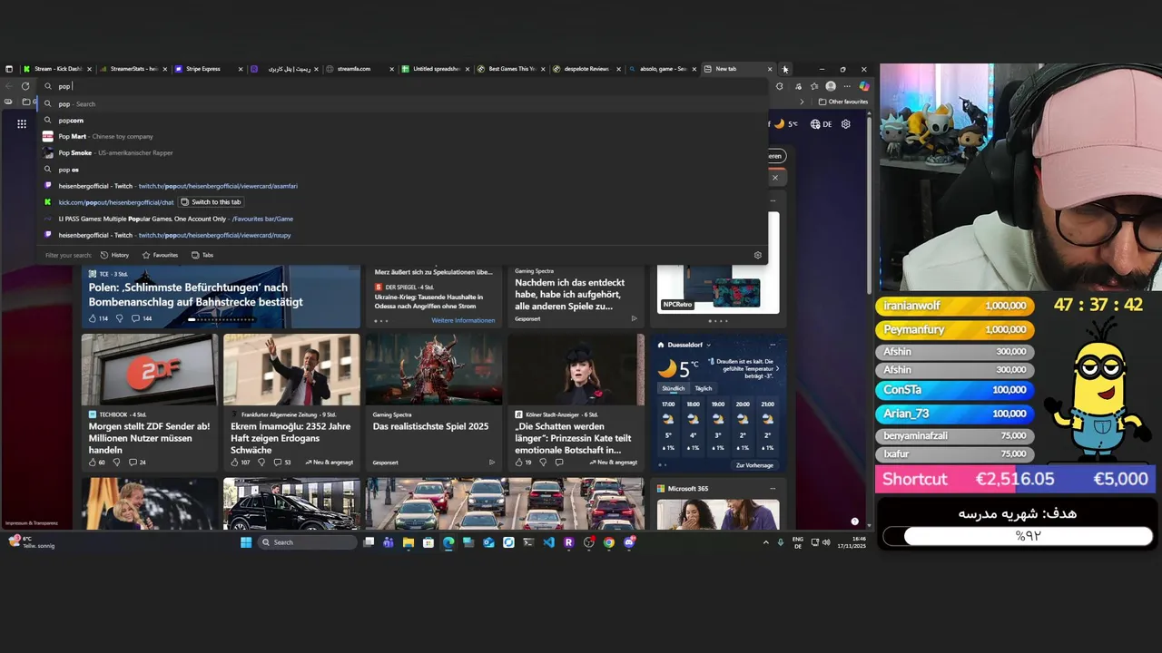Image resolution: width=1162 pixels, height=653 pixels.
Task: Open File Explorer from taskbar
Action: click(409, 542)
